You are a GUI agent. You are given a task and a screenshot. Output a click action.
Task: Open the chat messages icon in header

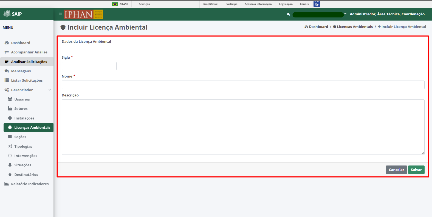289,14
